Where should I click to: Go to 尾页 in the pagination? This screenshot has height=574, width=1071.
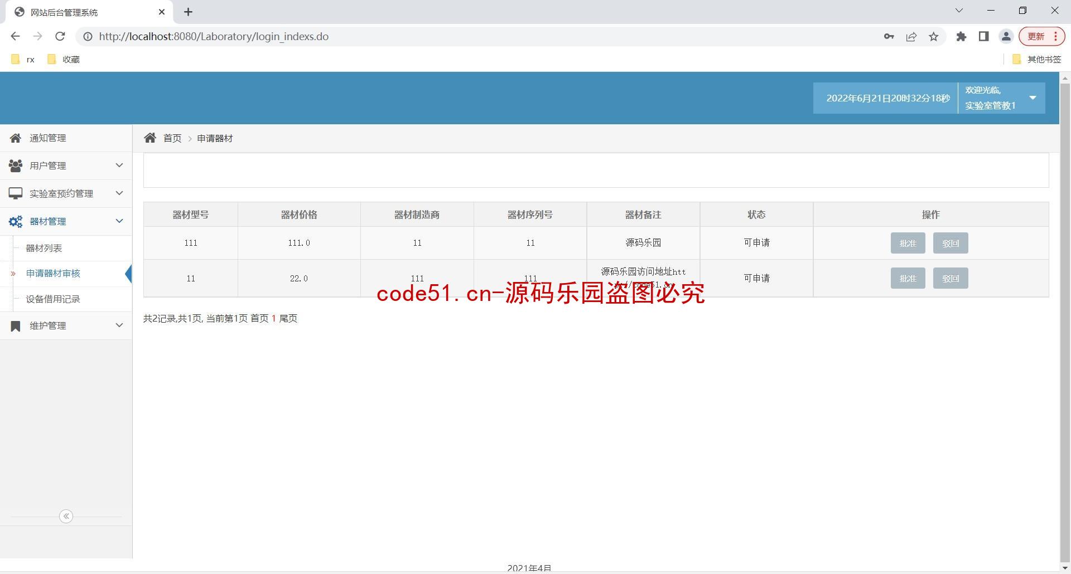pos(288,318)
